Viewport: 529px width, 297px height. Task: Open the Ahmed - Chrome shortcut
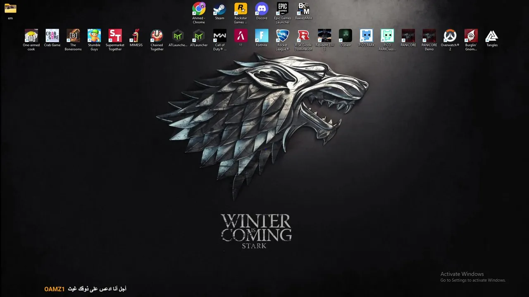click(x=199, y=9)
